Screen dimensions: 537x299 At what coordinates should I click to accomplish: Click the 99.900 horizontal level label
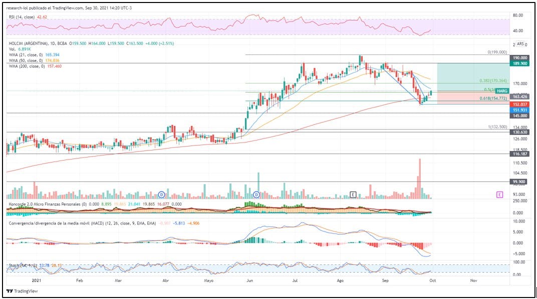coord(520,182)
